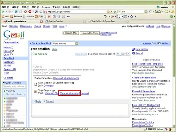Screen dimensions: 176x132
Task: Click the Gmail search input field
Action: [45, 33]
